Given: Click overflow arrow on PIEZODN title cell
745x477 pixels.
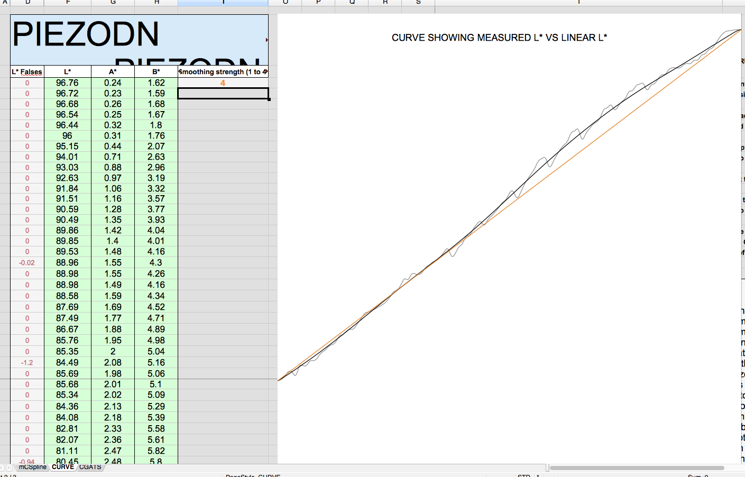Looking at the screenshot, I should (266, 40).
